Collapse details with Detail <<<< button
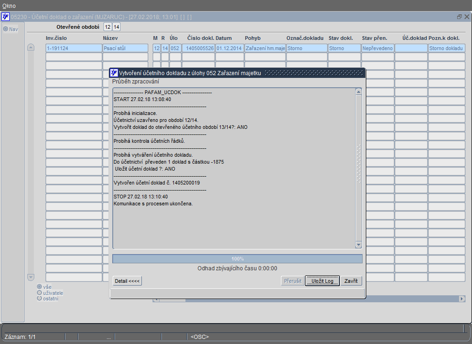The height and width of the screenshot is (344, 472). pos(127,281)
